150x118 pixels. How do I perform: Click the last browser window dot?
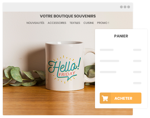point(129,7)
